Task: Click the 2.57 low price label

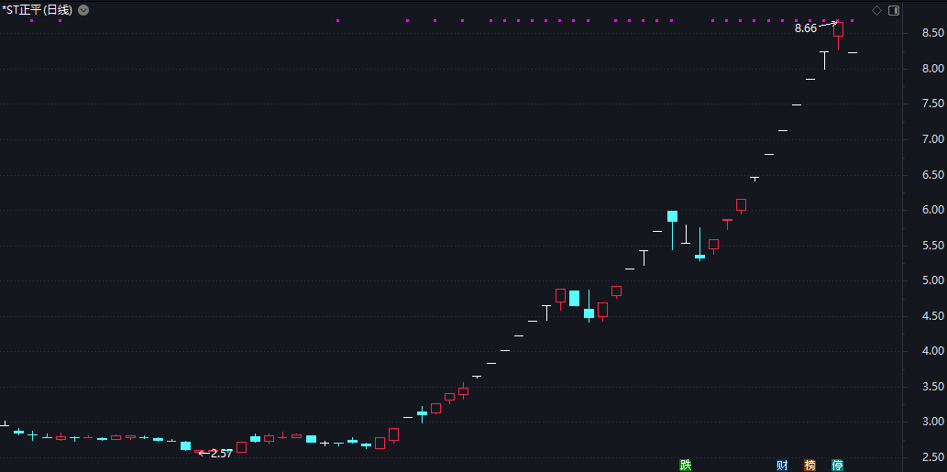Action: [222, 454]
